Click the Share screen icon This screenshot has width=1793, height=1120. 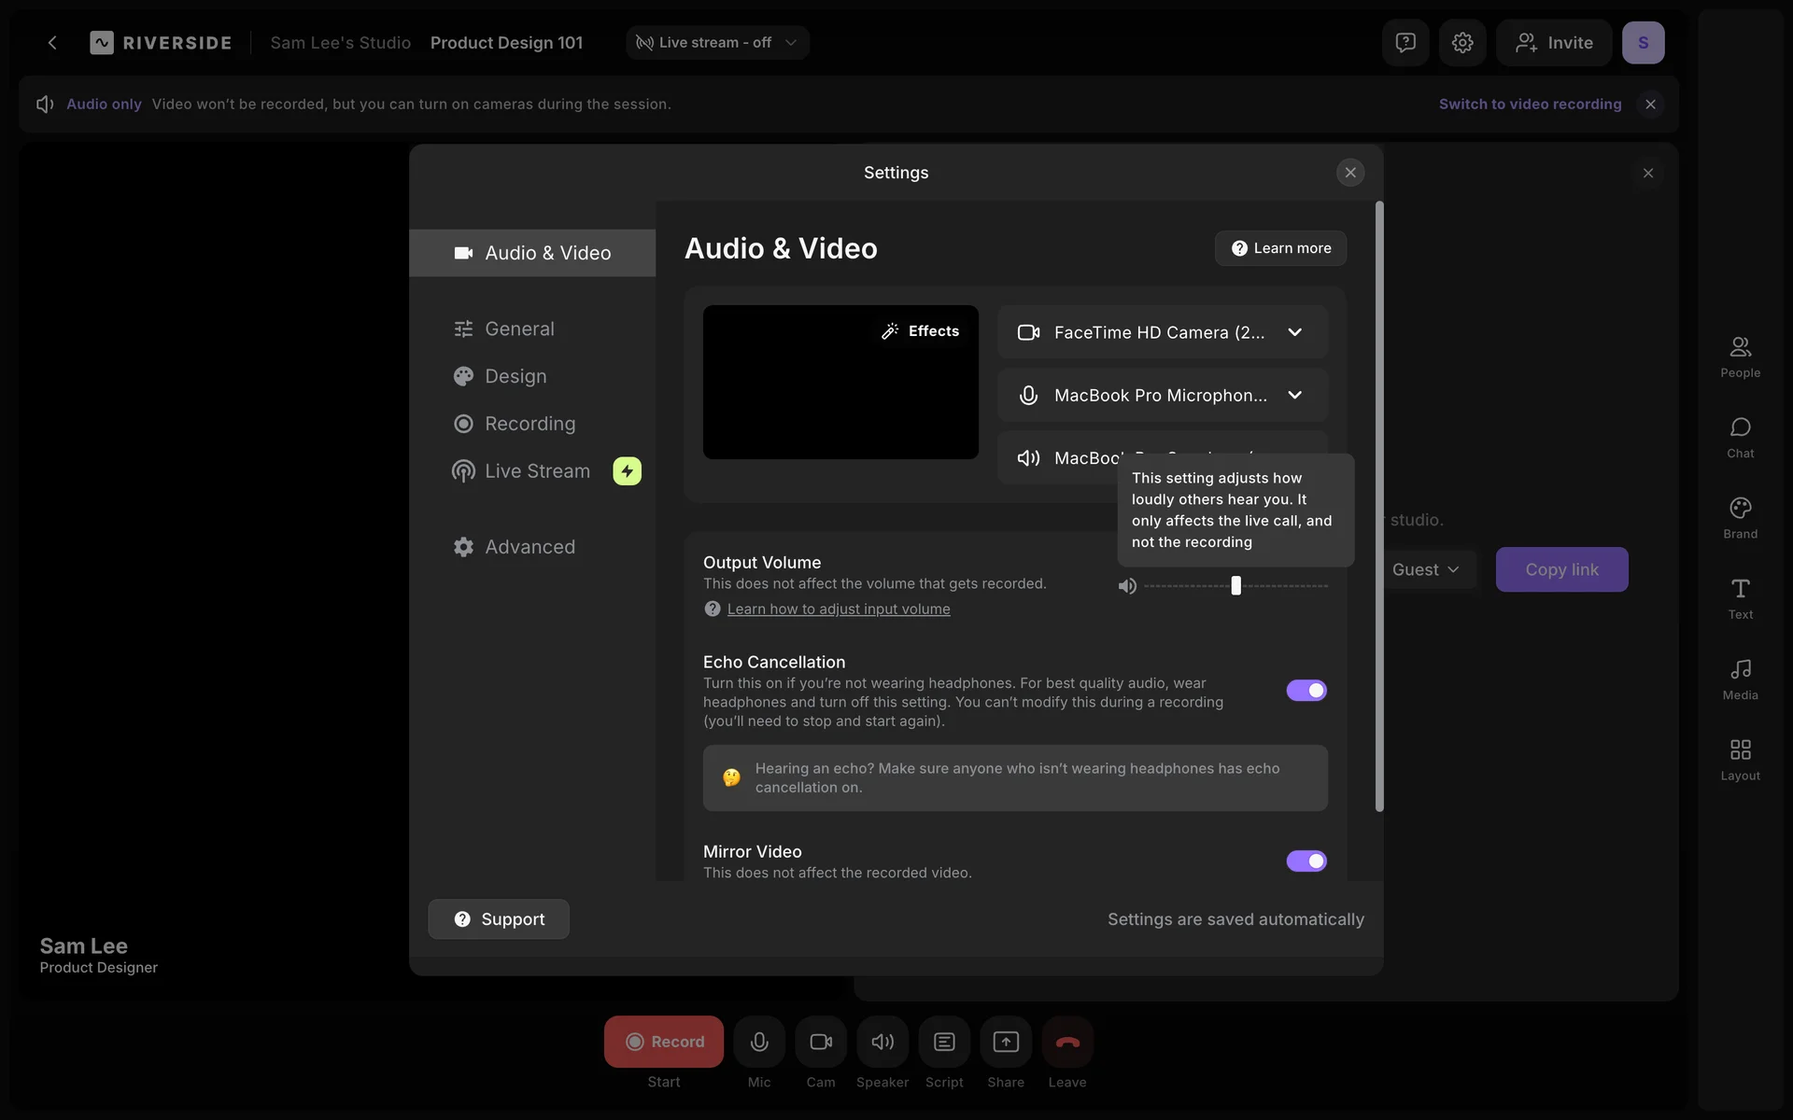tap(1006, 1042)
